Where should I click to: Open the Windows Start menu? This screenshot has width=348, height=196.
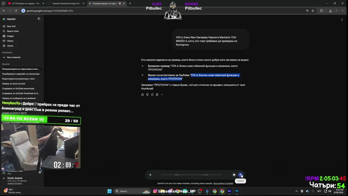click(110, 191)
